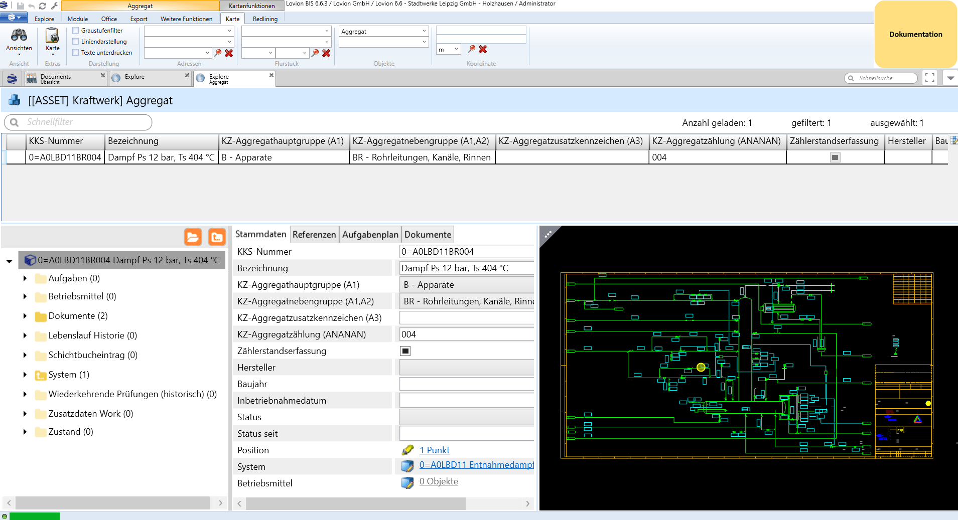Click the first orange folder button

tap(193, 237)
